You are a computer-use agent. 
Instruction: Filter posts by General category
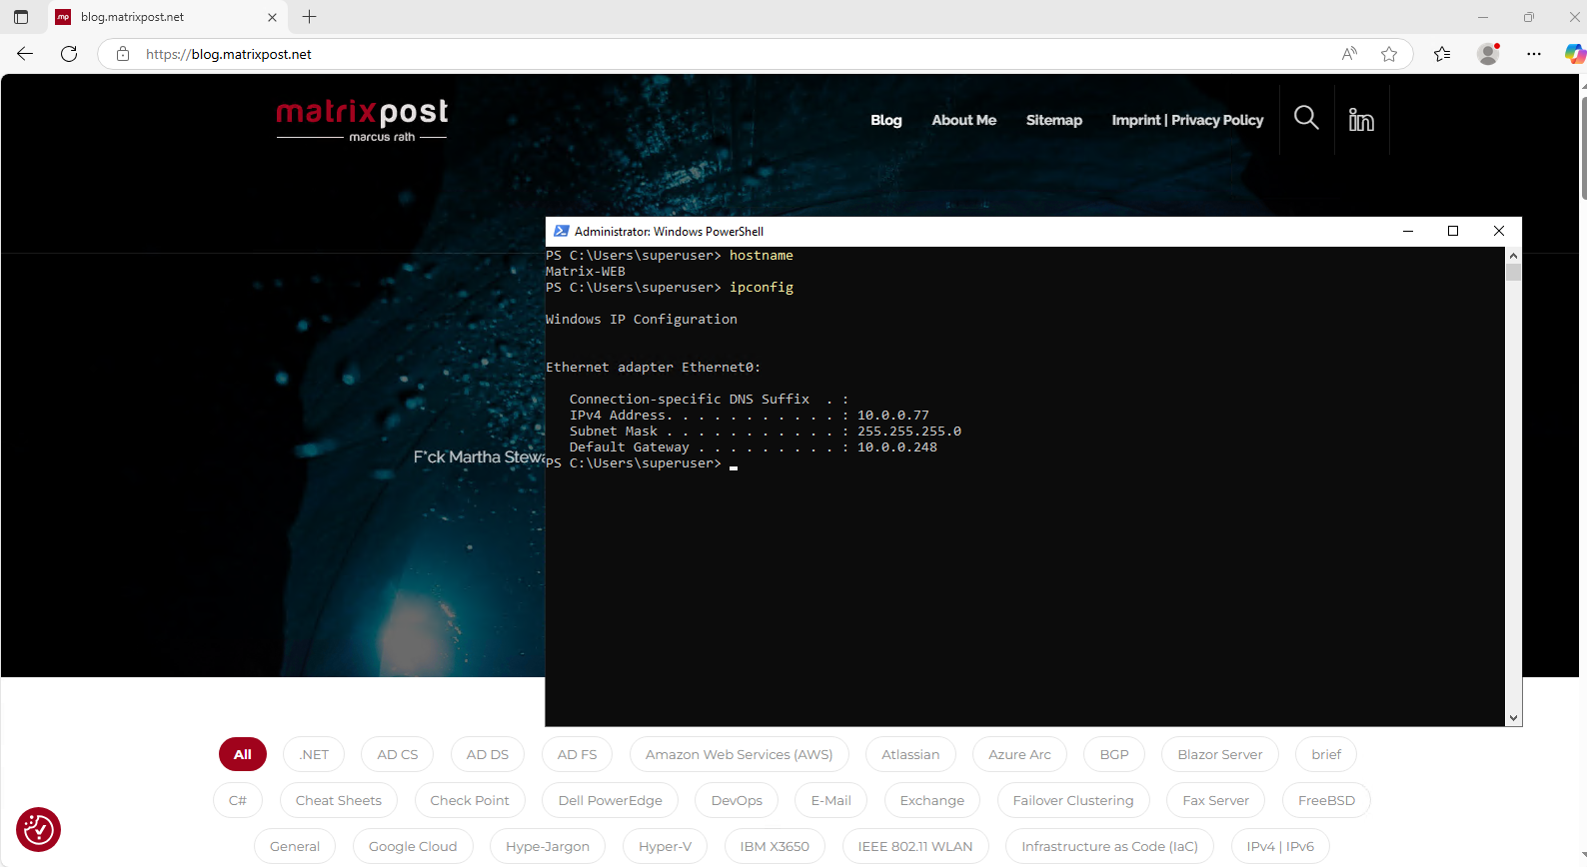295,846
